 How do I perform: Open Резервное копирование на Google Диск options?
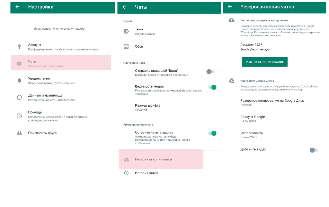272,102
